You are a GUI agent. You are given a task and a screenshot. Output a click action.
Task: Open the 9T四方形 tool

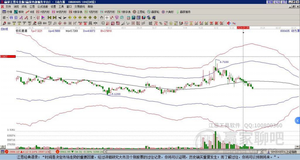coord(108,12)
